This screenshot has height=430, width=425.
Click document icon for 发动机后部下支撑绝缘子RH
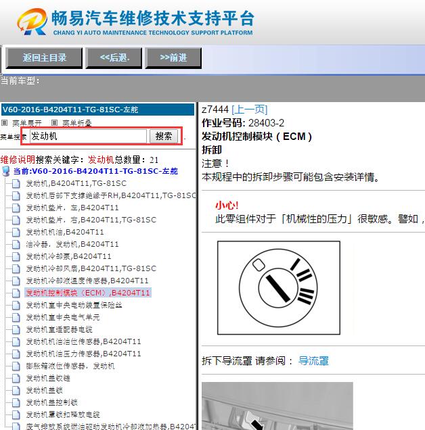point(16,195)
